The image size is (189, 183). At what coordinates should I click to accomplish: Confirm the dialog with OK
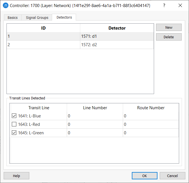click(144, 176)
